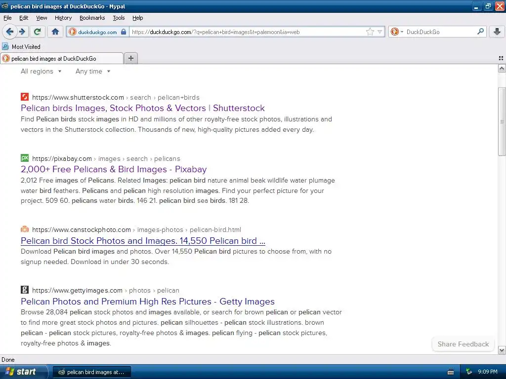Image resolution: width=506 pixels, height=379 pixels.
Task: Click the vertical scrollbar thumb
Action: [502, 121]
